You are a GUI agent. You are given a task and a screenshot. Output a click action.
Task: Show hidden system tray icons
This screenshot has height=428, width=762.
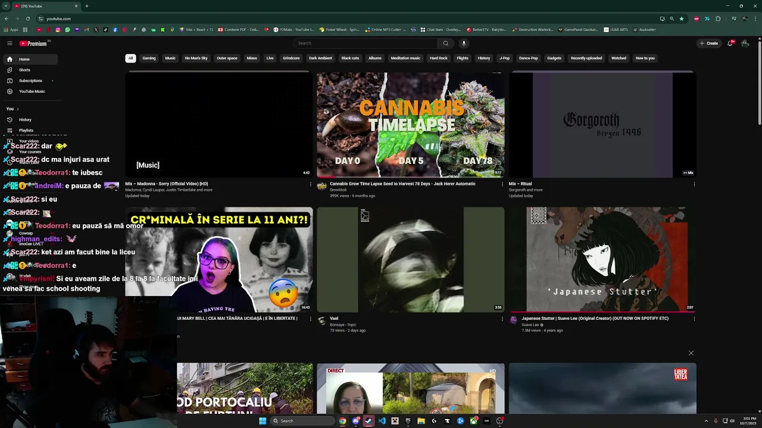(708, 421)
